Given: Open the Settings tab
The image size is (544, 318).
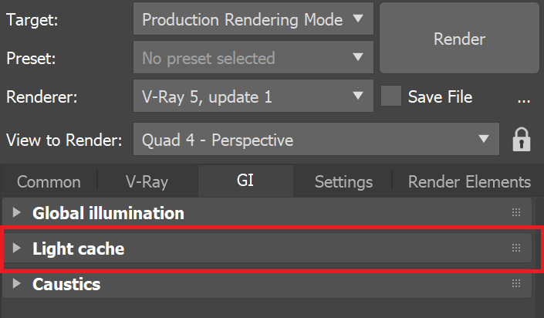Looking at the screenshot, I should tap(343, 182).
